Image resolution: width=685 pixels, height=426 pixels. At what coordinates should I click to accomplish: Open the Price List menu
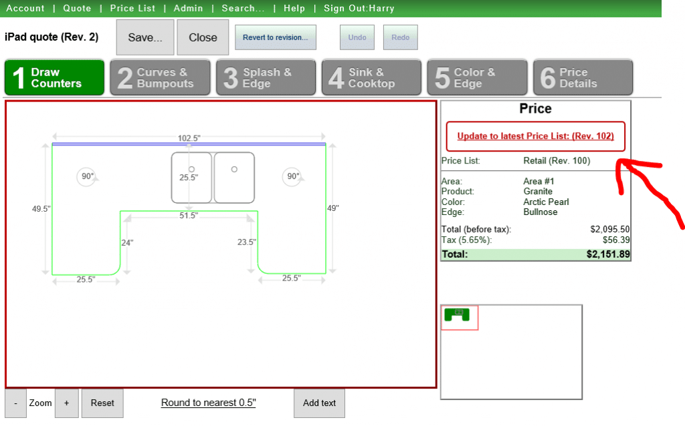point(132,9)
